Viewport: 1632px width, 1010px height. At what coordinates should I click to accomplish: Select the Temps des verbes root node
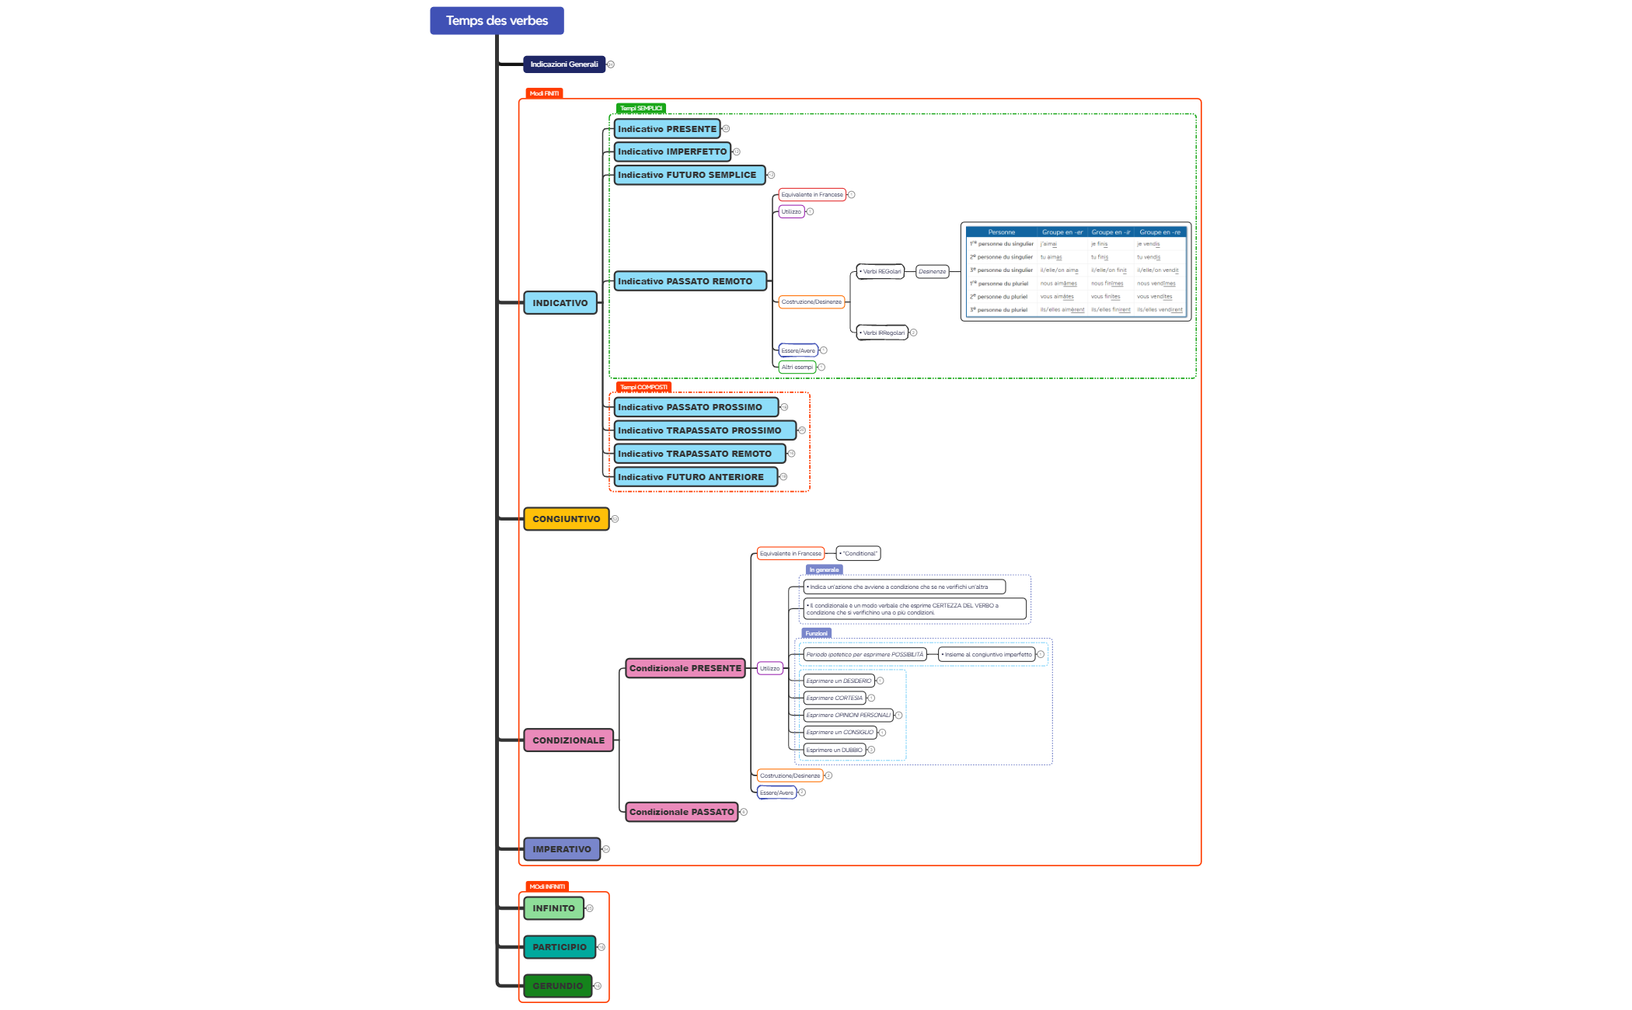pos(497,21)
